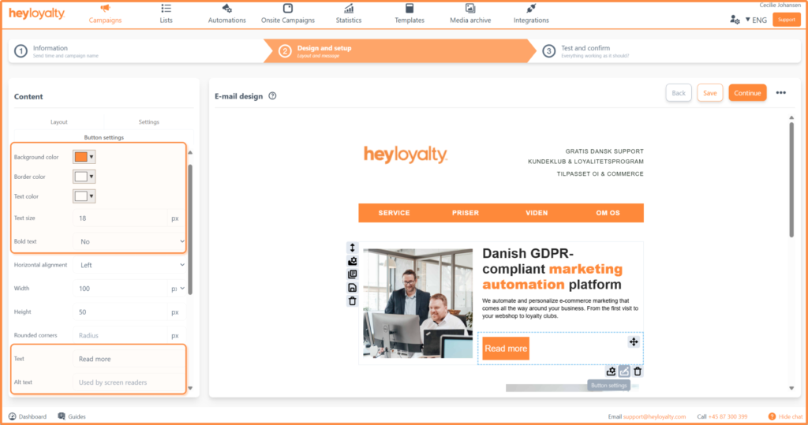Open the Bold text dropdown
The height and width of the screenshot is (425, 808).
pyautogui.click(x=129, y=242)
